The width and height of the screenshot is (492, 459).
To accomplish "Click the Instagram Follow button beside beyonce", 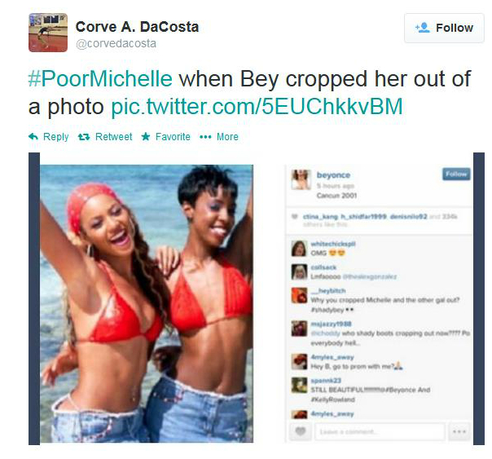I will 456,174.
